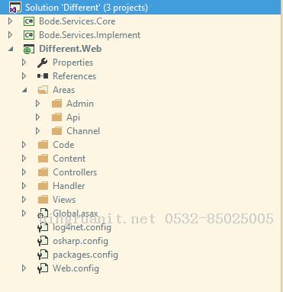Click the Api folder icon
The image size is (283, 292).
pyautogui.click(x=56, y=117)
